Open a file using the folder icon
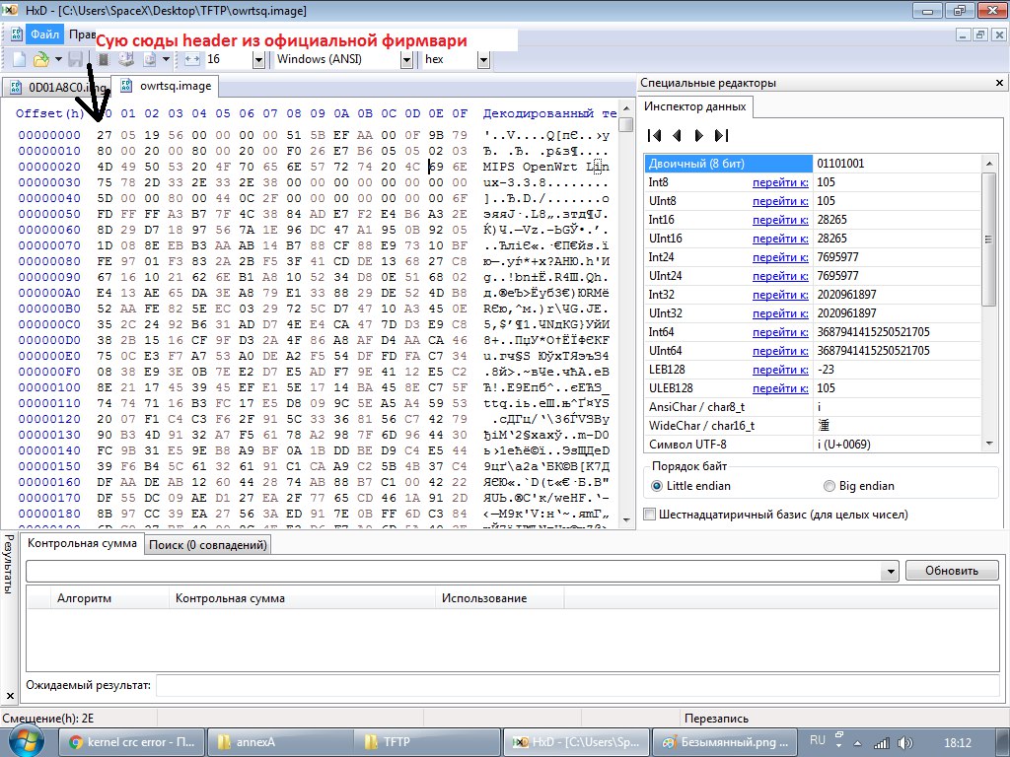Image resolution: width=1010 pixels, height=757 pixels. [x=40, y=59]
